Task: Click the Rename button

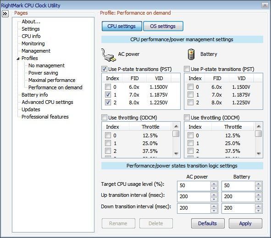Action: 118,223
